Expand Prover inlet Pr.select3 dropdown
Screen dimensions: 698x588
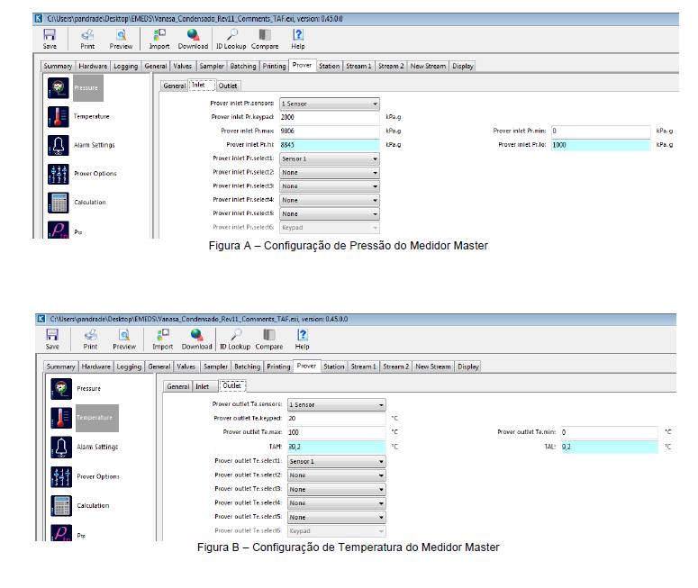coord(330,186)
